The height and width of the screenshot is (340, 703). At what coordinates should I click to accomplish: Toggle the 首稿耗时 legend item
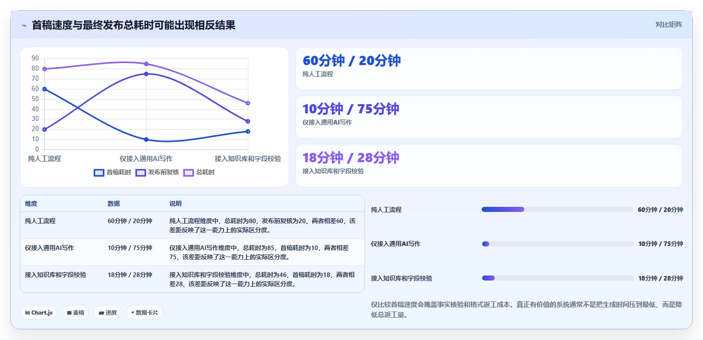click(113, 172)
